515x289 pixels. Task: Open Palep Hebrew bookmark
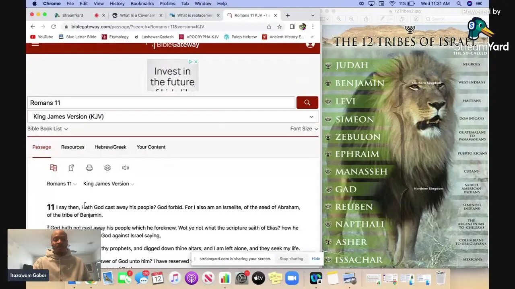[x=240, y=37]
